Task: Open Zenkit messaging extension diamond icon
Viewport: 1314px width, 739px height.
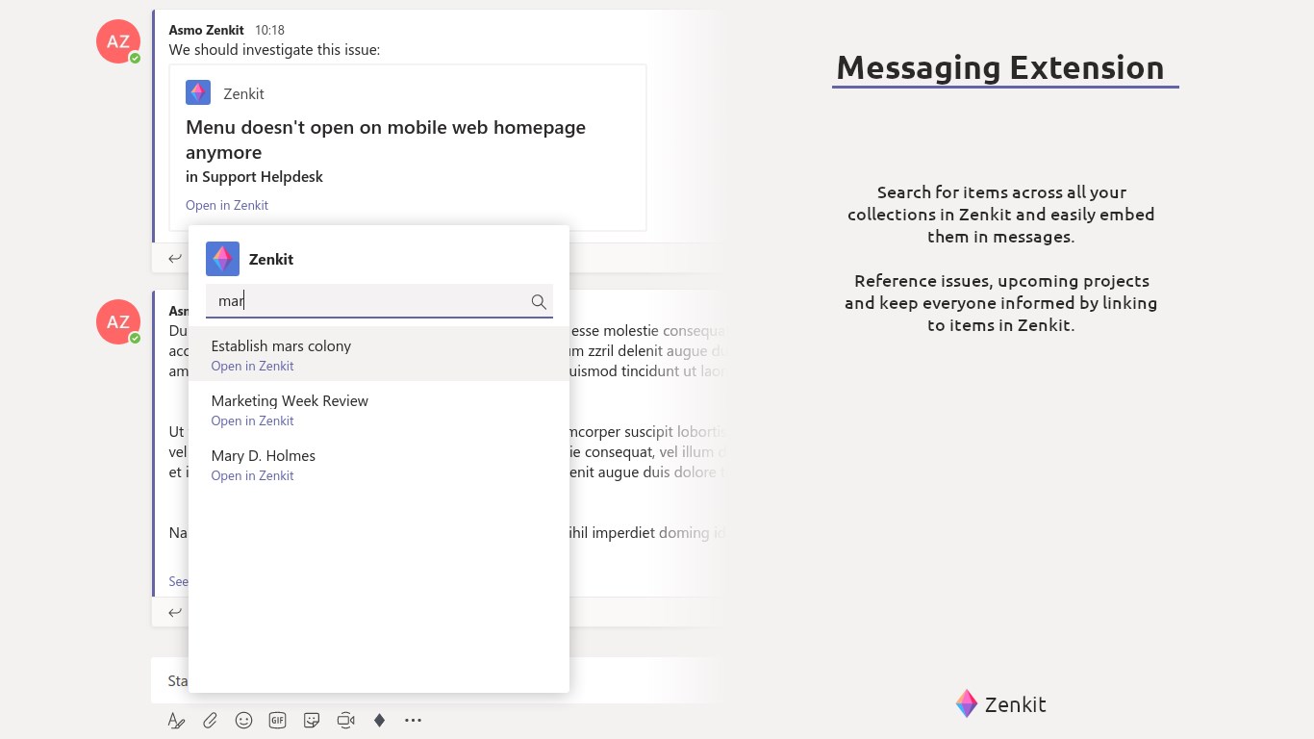Action: [x=379, y=720]
